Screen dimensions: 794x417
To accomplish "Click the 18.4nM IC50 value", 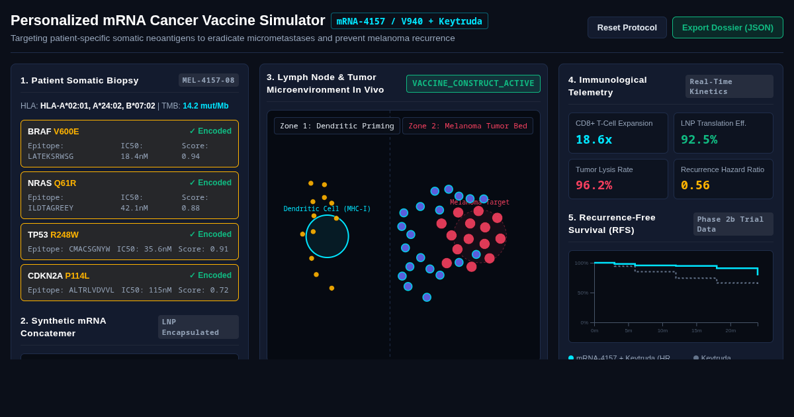I will click(134, 157).
